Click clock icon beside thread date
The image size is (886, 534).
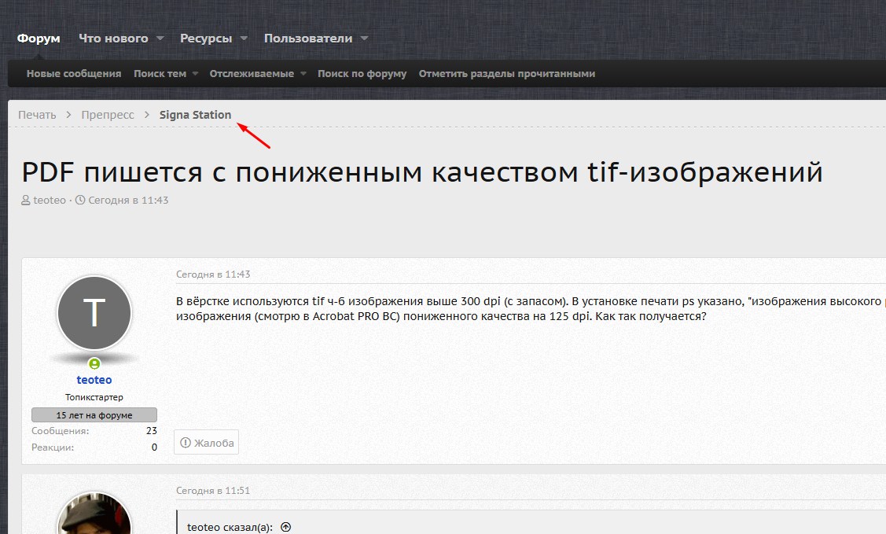tap(80, 200)
